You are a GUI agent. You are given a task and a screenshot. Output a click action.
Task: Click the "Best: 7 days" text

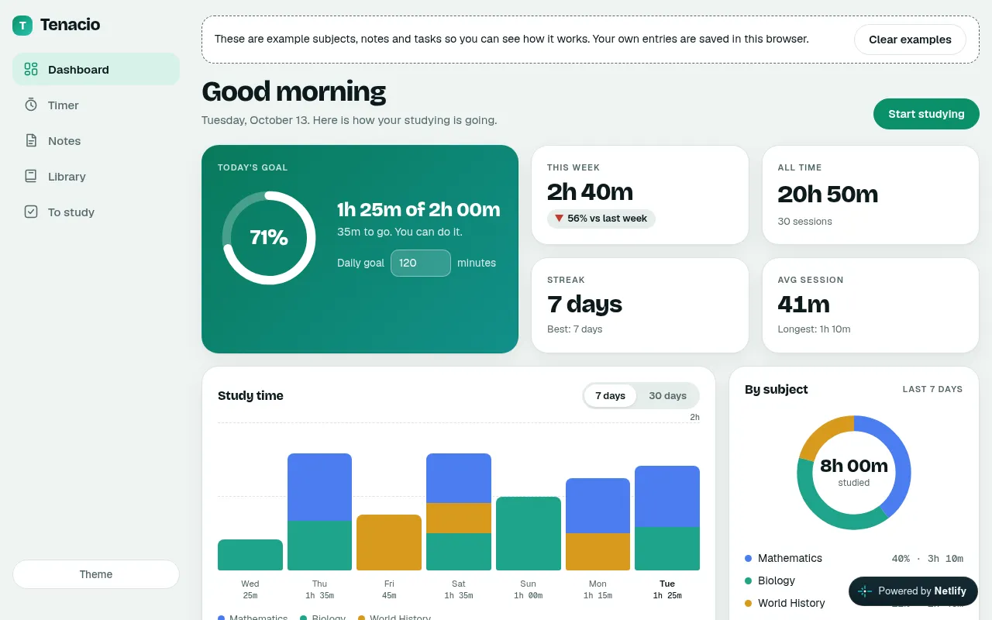tap(574, 329)
